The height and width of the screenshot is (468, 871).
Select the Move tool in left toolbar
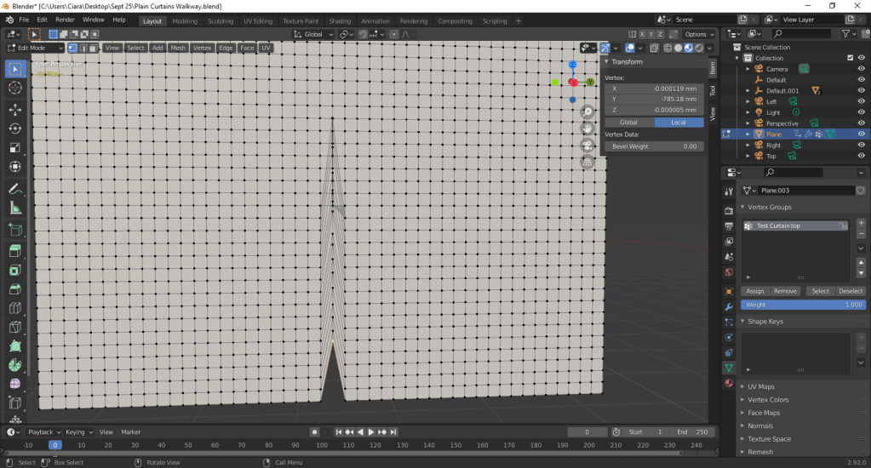click(x=15, y=110)
